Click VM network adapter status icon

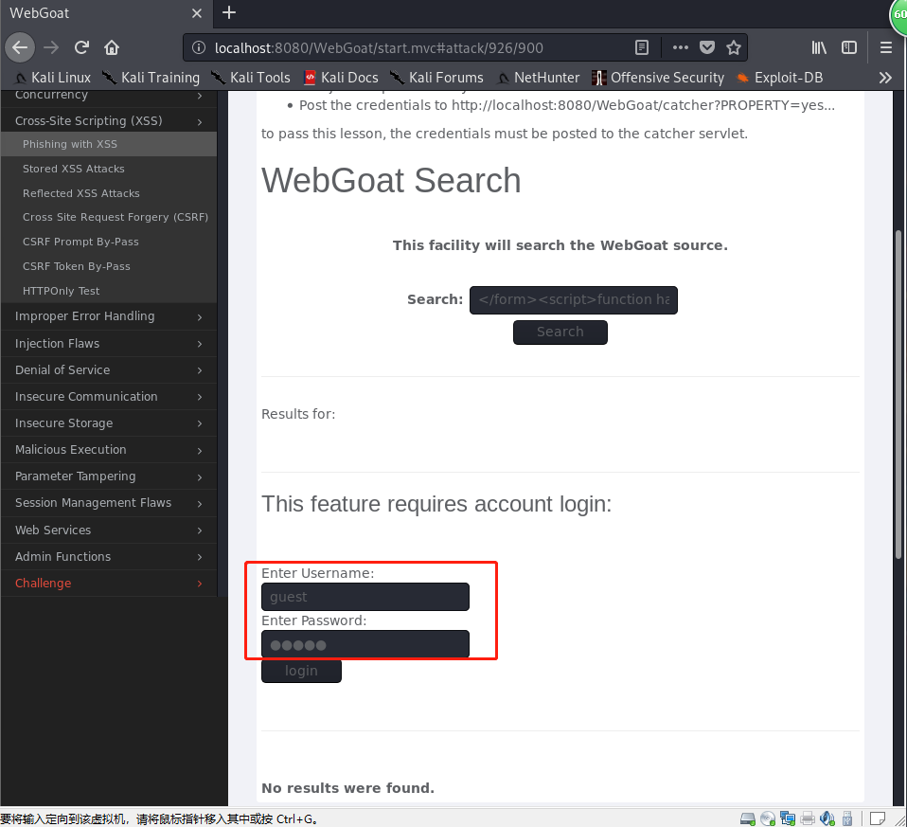(x=788, y=818)
